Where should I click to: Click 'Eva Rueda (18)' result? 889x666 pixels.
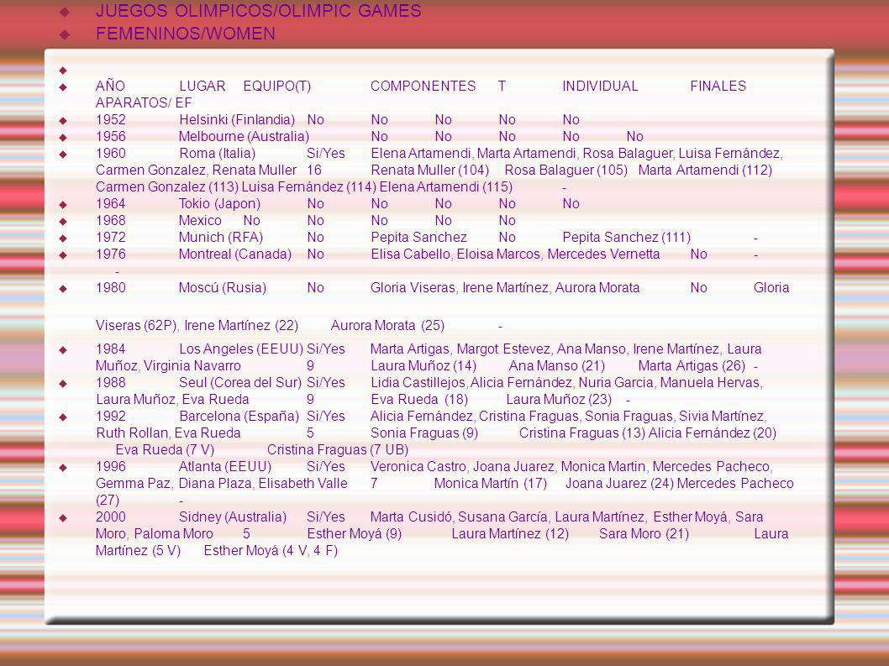[419, 400]
